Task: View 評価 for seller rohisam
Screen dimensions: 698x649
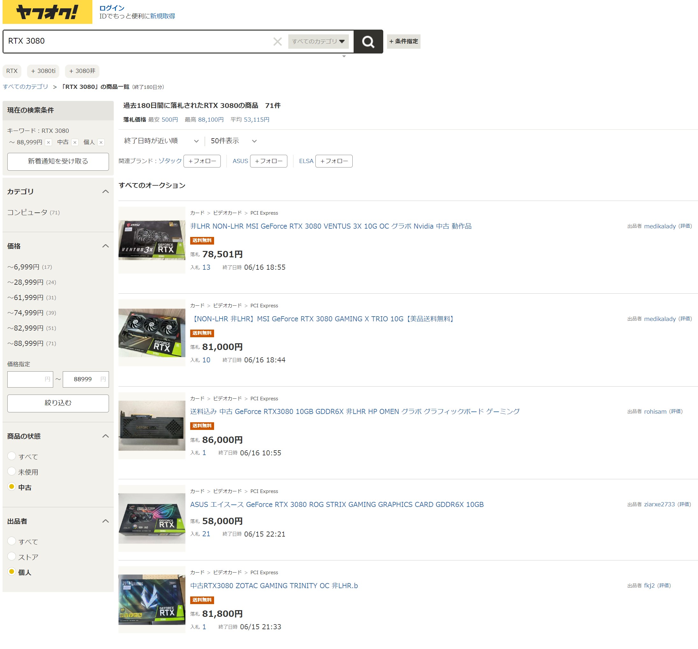Action: [x=676, y=411]
